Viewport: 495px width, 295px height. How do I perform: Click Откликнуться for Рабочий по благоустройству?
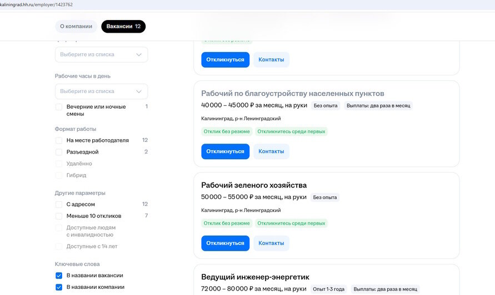(225, 151)
